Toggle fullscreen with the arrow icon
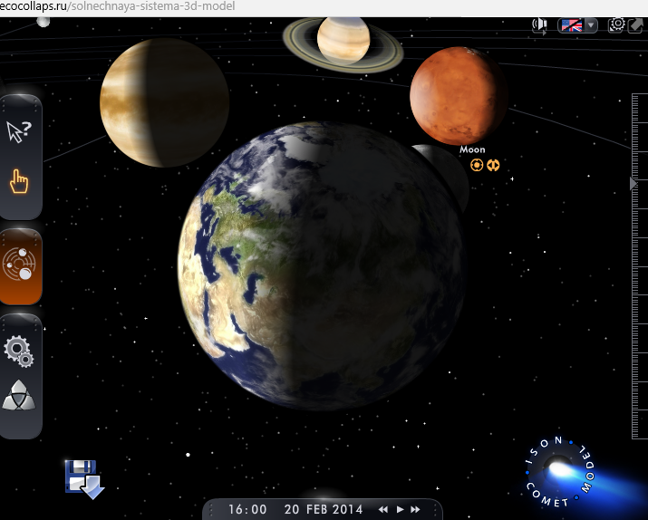 click(636, 24)
